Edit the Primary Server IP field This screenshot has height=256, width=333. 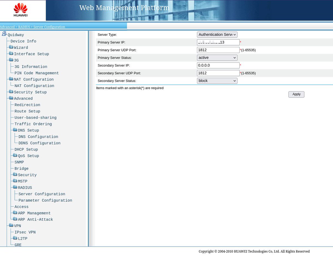pos(218,42)
